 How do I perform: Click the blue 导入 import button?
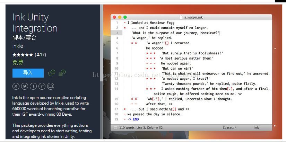click(28, 73)
